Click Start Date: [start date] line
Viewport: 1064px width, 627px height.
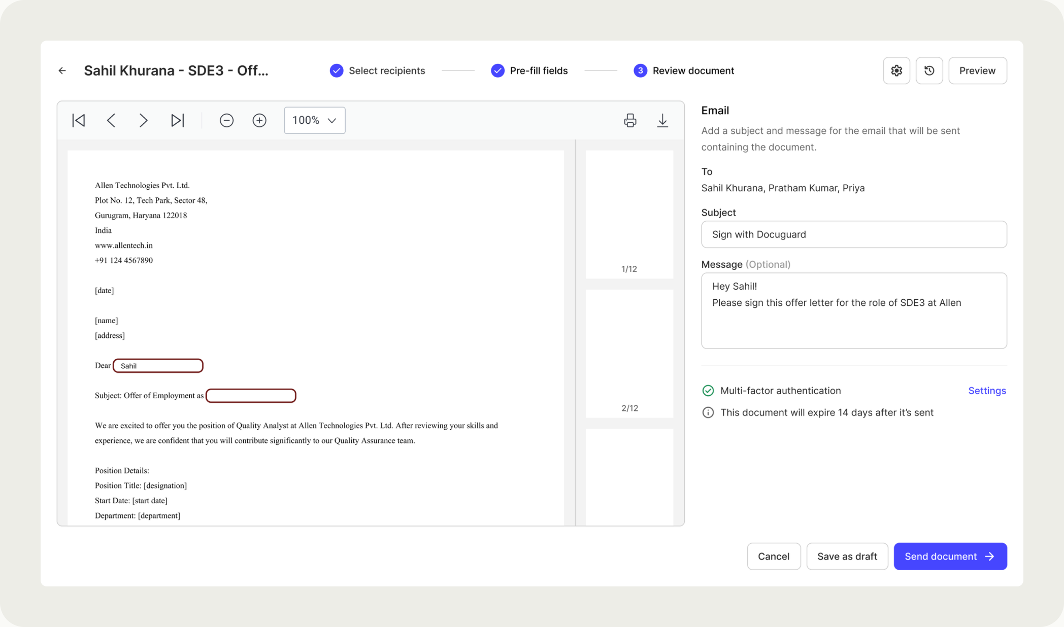[x=131, y=500]
